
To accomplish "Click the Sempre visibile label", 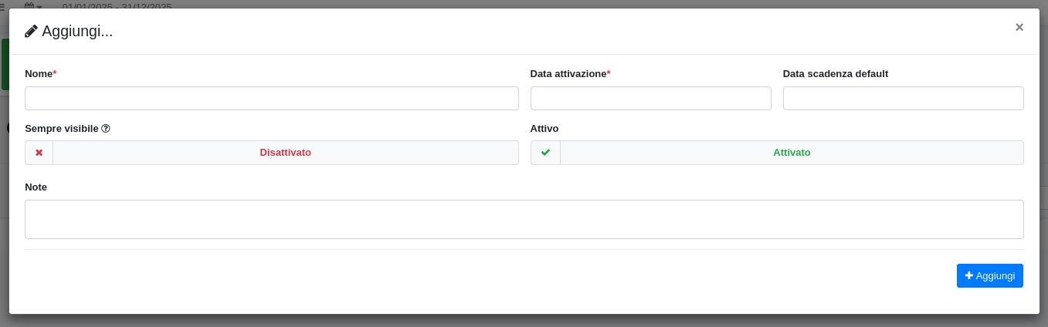I will pos(62,129).
